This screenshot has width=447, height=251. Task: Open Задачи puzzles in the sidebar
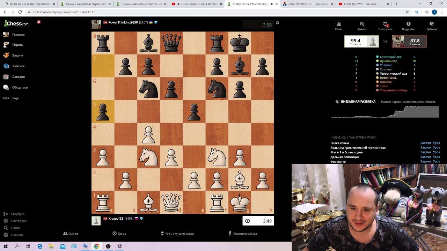(x=13, y=55)
